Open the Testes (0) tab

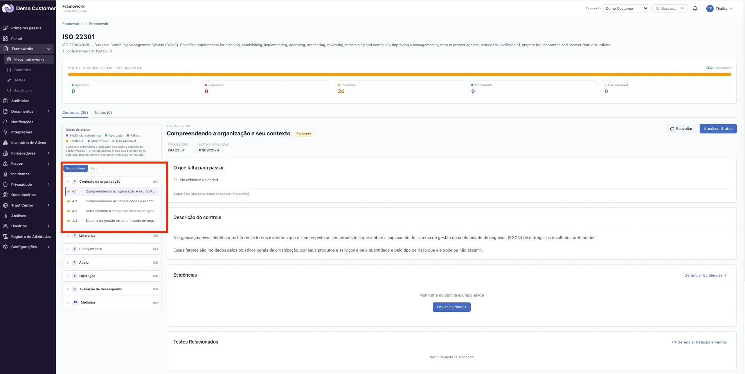pyautogui.click(x=103, y=113)
